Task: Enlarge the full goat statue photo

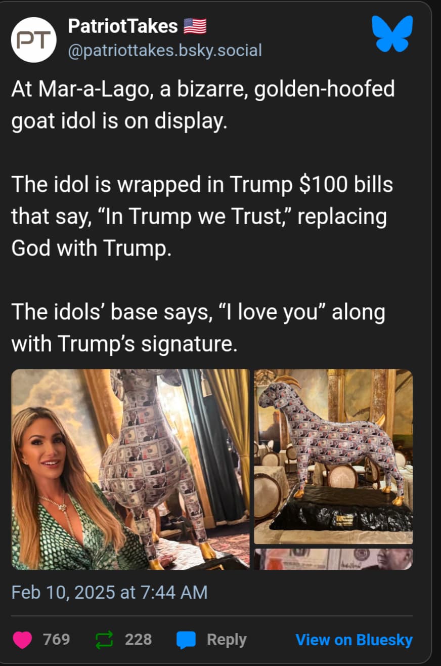Action: pos(333,456)
